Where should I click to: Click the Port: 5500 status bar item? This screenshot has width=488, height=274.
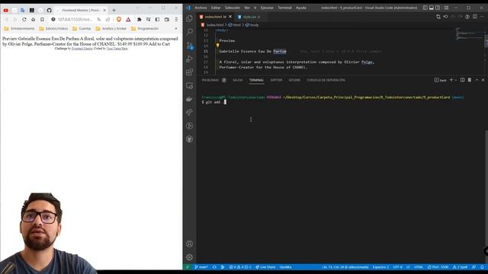pos(438,267)
